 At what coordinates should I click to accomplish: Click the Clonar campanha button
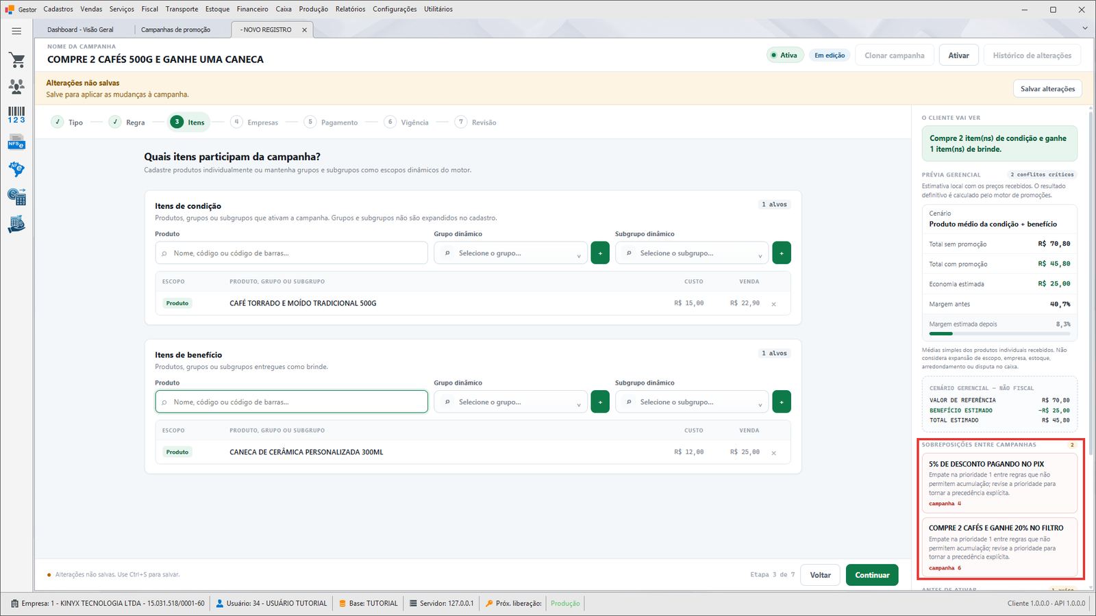click(x=895, y=55)
